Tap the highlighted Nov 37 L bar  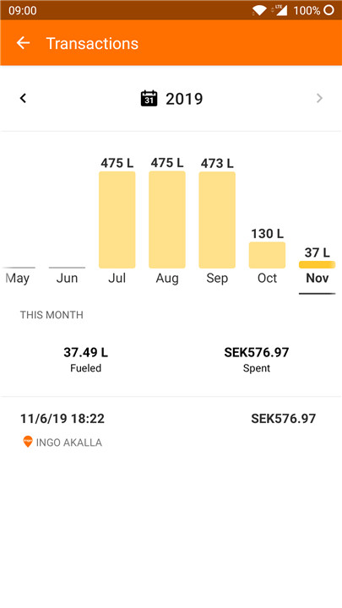[318, 265]
